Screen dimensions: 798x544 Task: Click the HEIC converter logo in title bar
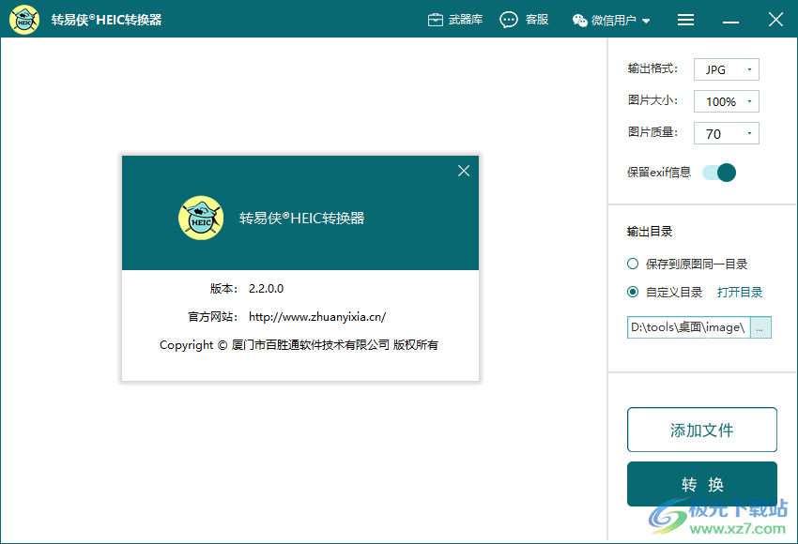(24, 20)
